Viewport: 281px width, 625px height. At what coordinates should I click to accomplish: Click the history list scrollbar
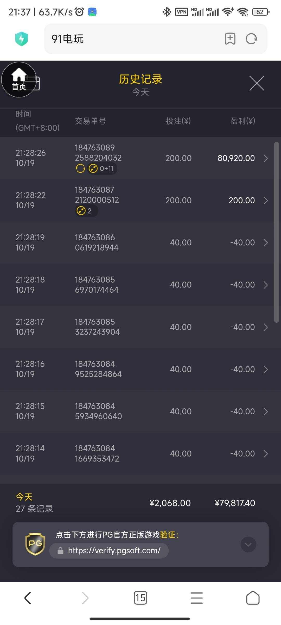[276, 232]
